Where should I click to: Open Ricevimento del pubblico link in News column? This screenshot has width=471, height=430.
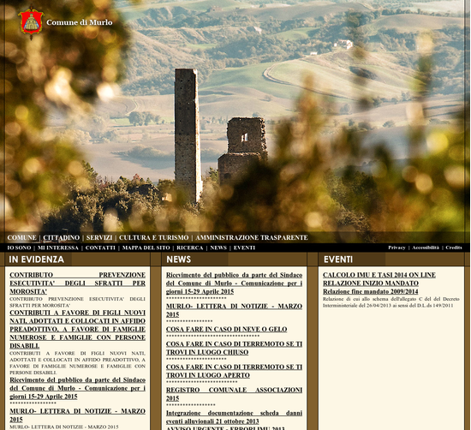(234, 283)
